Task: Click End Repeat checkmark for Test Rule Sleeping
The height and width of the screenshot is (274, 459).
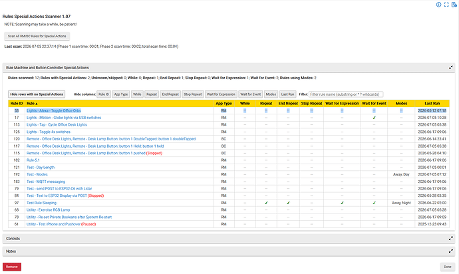Action: coord(288,203)
